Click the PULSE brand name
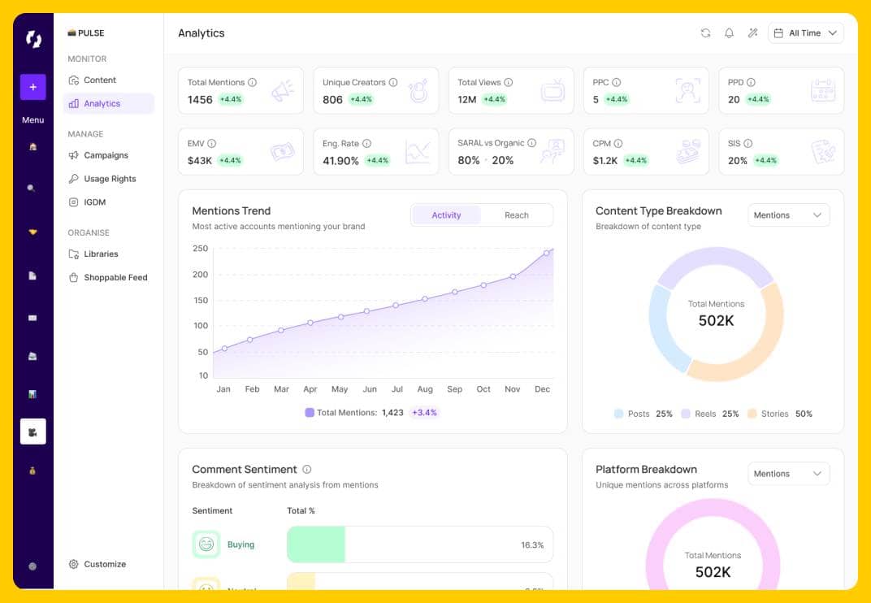 point(91,33)
